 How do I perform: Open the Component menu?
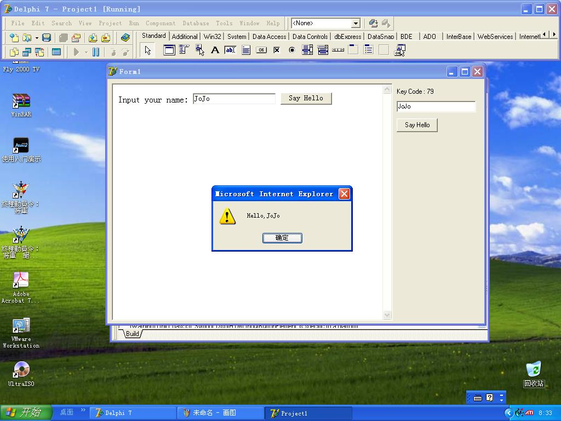[x=161, y=23]
